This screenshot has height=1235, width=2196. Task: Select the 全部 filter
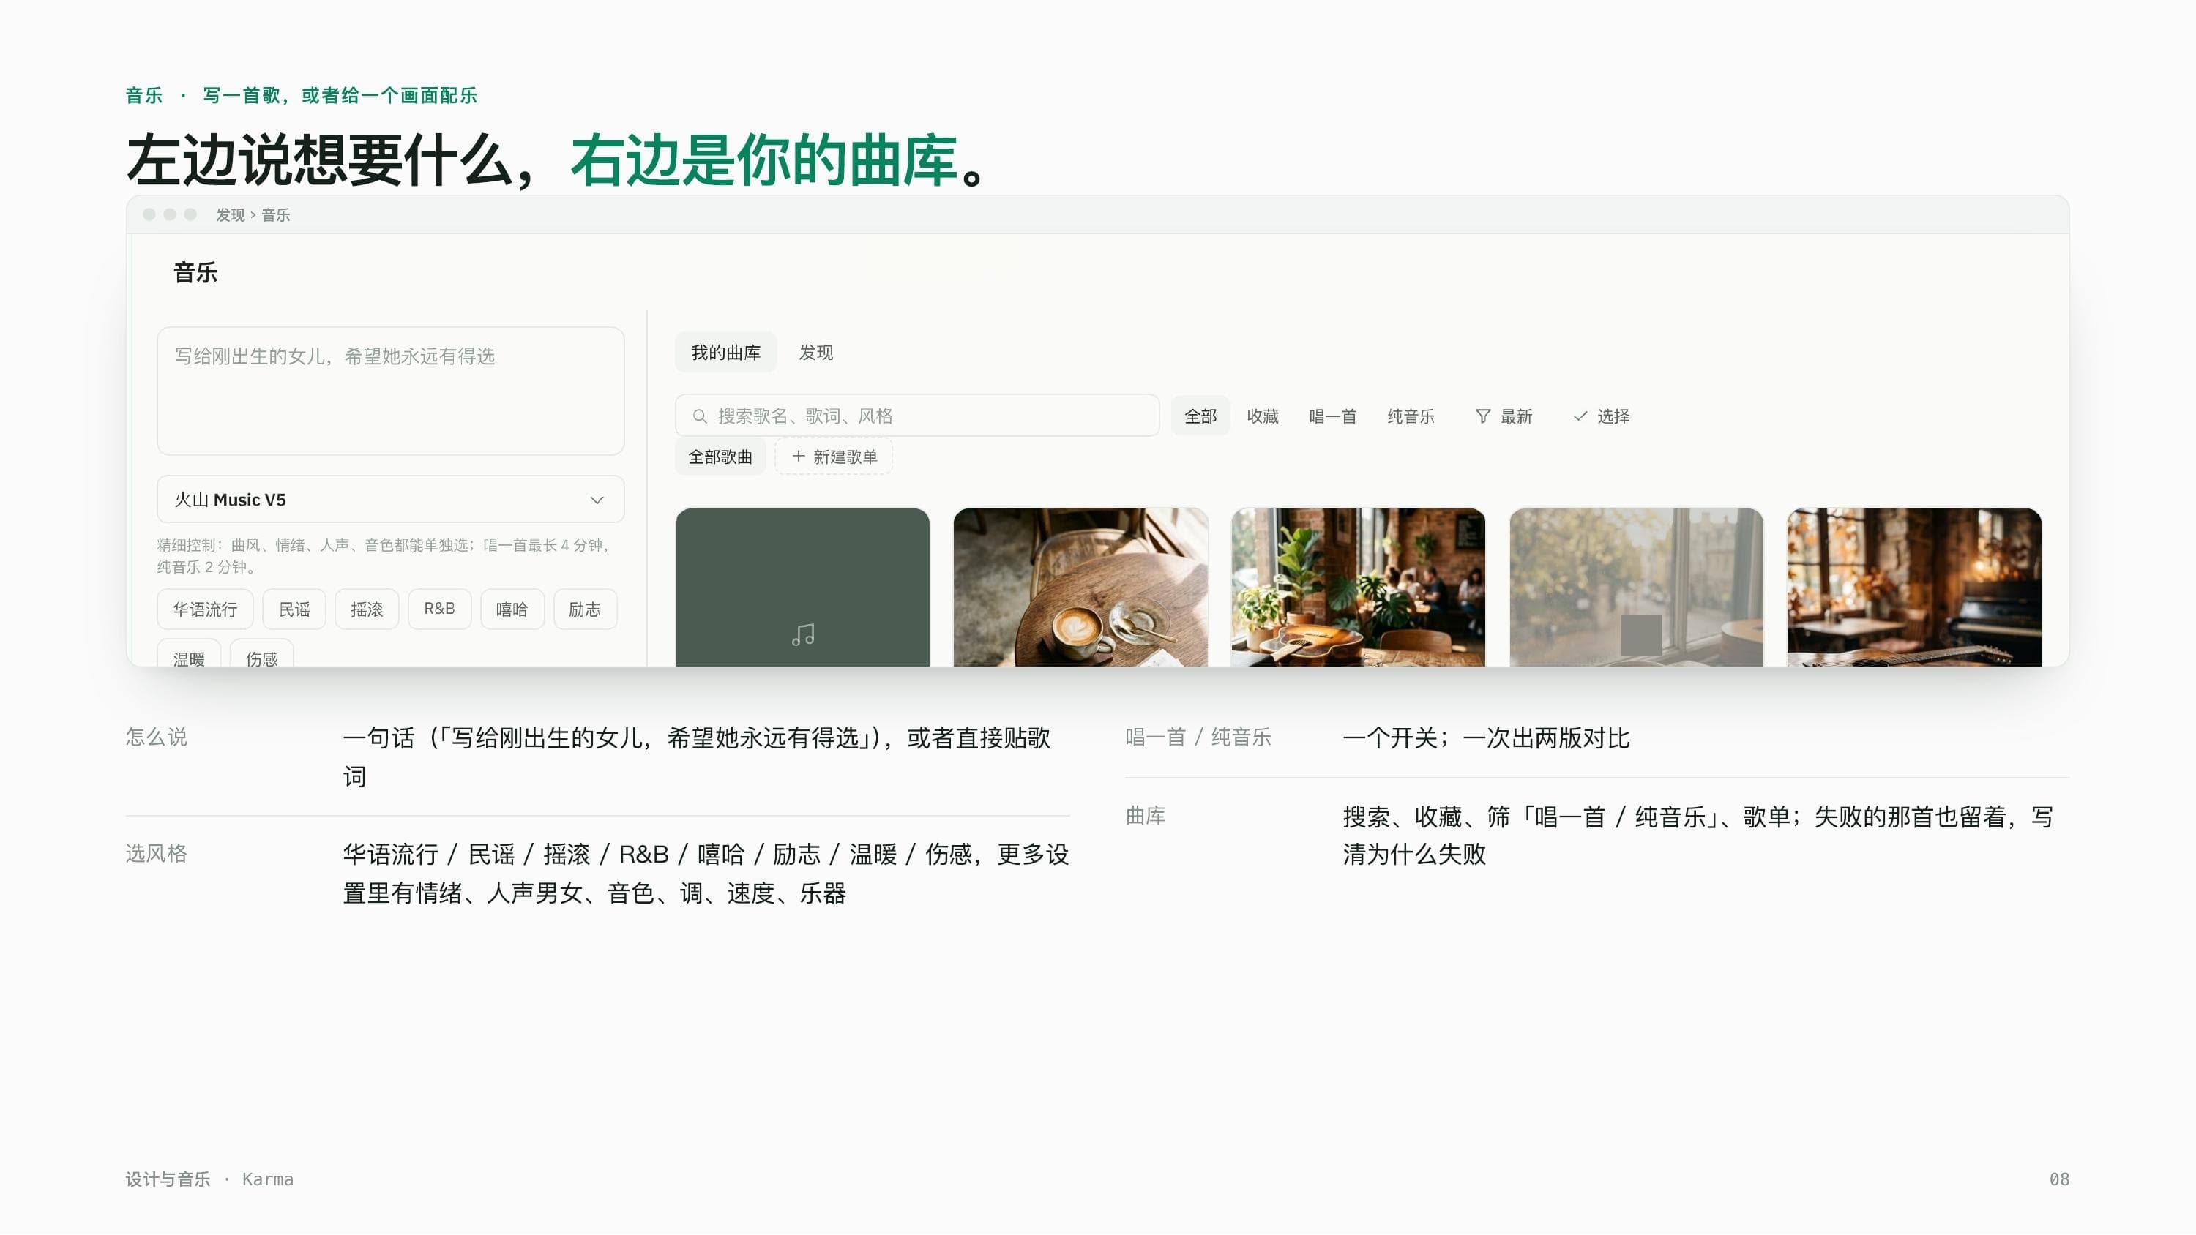pos(1200,416)
